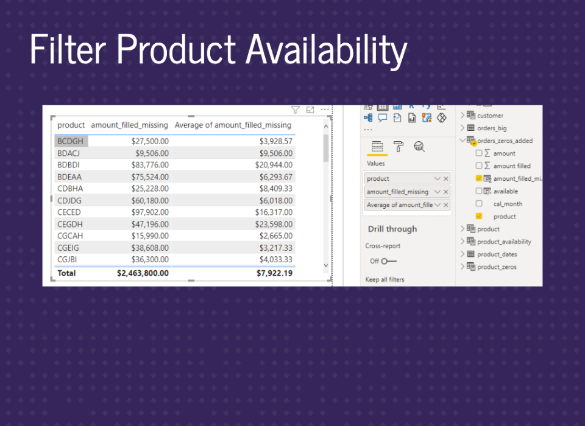Open the Analytics magnifying glass pane
The height and width of the screenshot is (426, 585).
[419, 147]
